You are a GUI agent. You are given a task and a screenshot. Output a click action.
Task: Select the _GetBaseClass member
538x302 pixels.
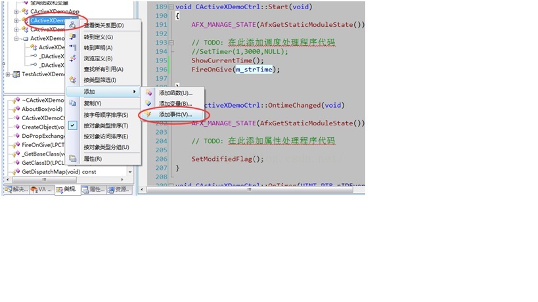click(x=43, y=154)
